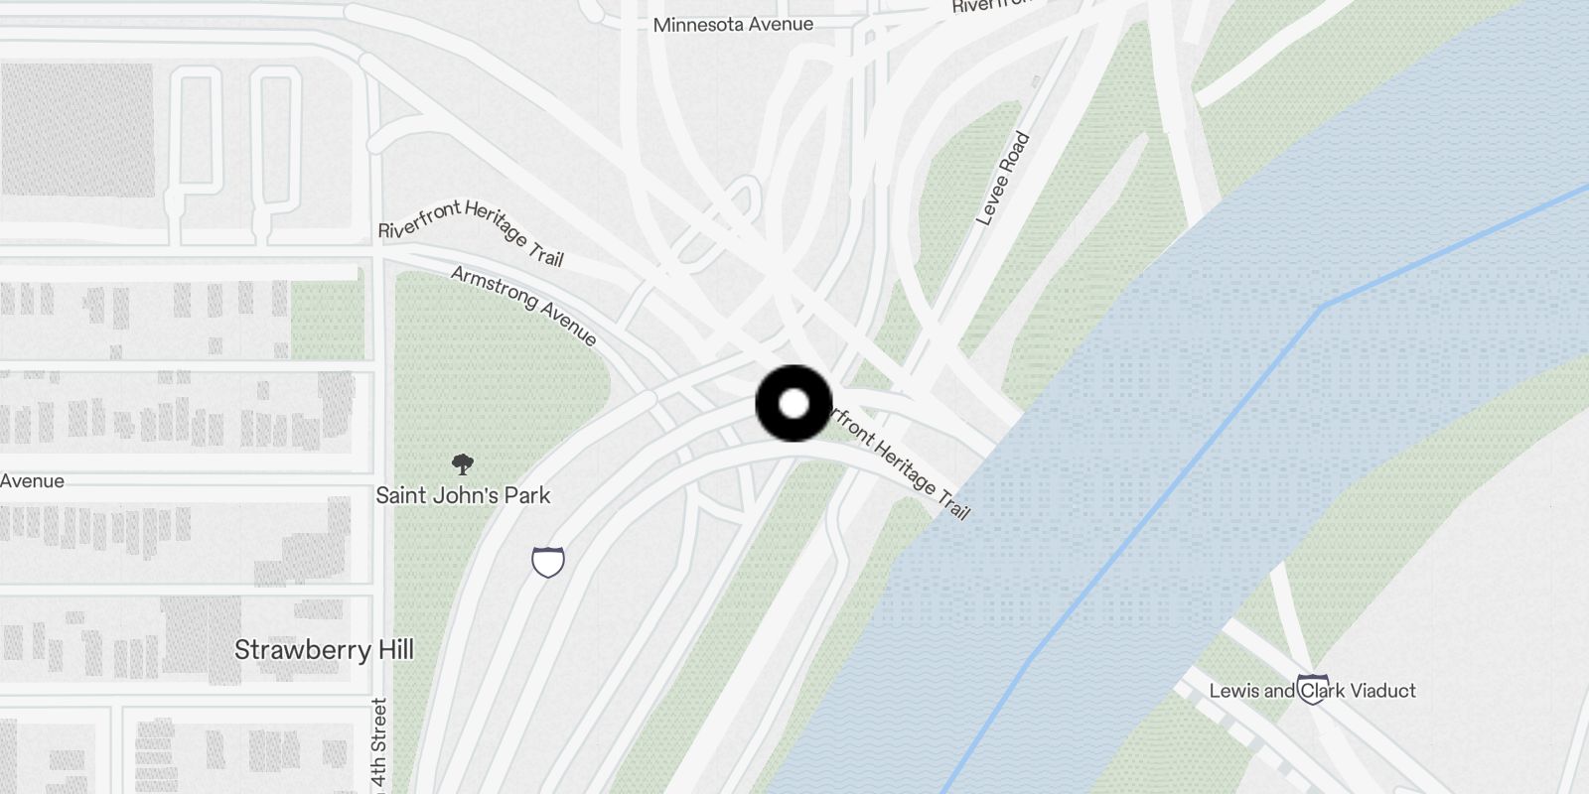
Task: Click the small green square west of the park
Action: tap(327, 320)
